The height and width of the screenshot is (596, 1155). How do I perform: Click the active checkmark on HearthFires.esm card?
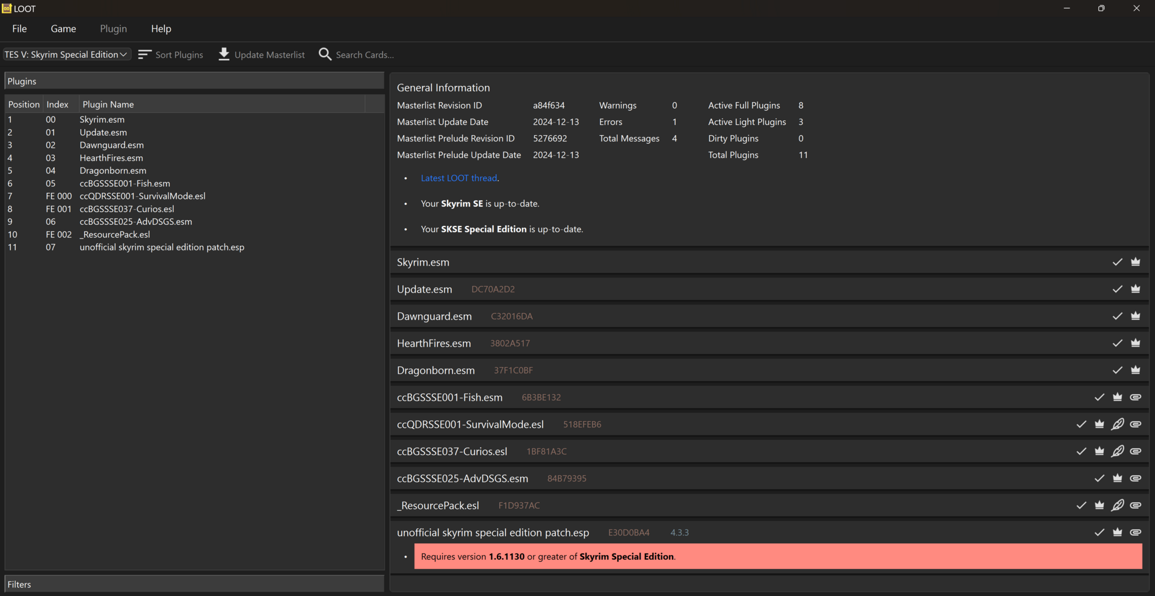coord(1117,343)
